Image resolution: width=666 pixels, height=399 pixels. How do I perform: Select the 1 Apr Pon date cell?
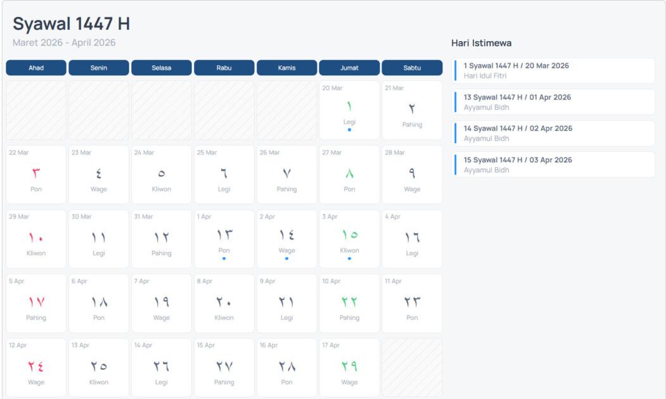tap(224, 239)
